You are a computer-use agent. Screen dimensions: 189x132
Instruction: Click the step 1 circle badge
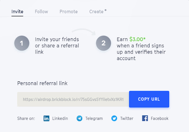click(22, 43)
